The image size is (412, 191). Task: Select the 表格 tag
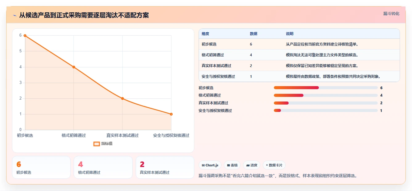(x=232, y=165)
